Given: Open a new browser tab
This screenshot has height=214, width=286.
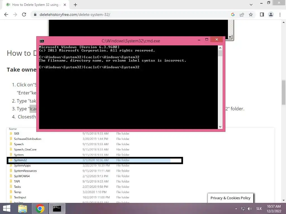Looking at the screenshot, I should (x=75, y=5).
